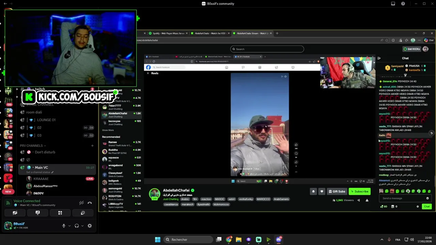The width and height of the screenshot is (436, 245).
Task: Open the KICKs balance icon showing 80
Action: coord(383,207)
